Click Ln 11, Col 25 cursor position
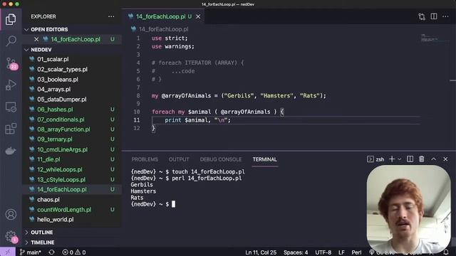 [x=261, y=252]
